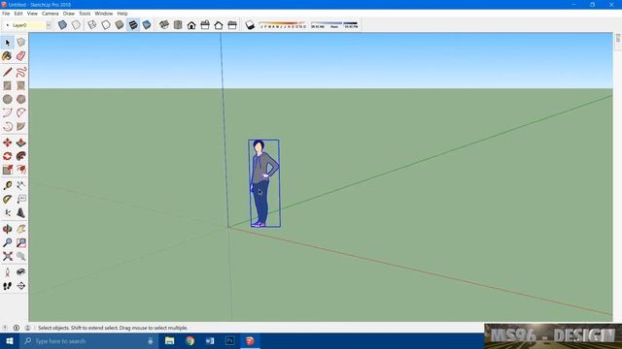This screenshot has width=622, height=349.
Task: Open the File menu
Action: click(6, 14)
